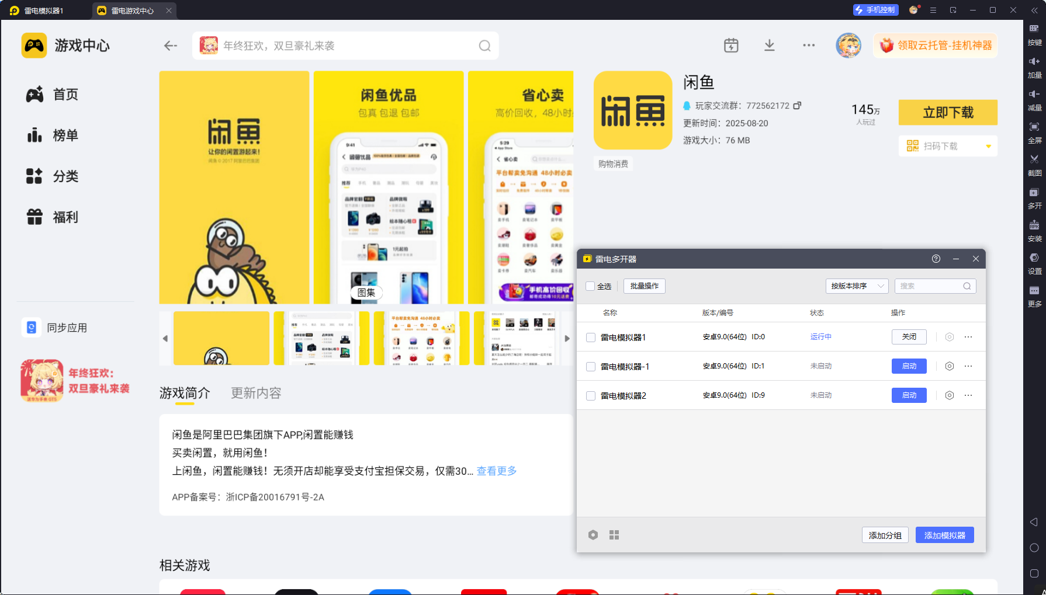Check the box for 雷电模拟器1
Screen dimensions: 1046x595
[x=591, y=337]
